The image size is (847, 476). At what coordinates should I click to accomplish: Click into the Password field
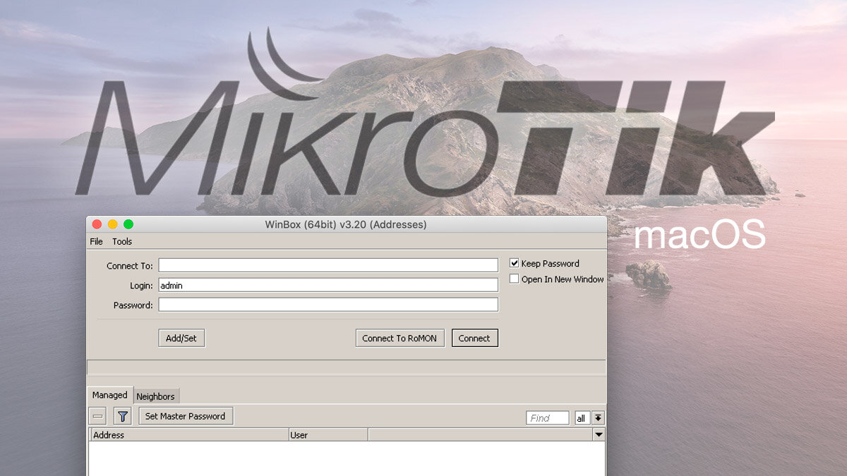[x=328, y=305]
